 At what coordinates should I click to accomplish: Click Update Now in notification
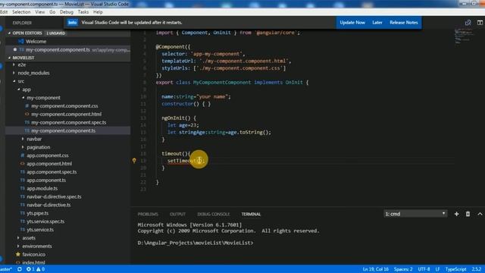pyautogui.click(x=352, y=23)
